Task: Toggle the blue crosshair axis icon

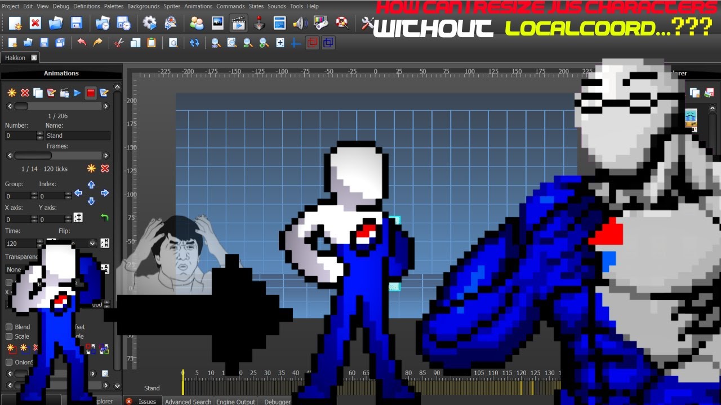Action: click(x=296, y=43)
